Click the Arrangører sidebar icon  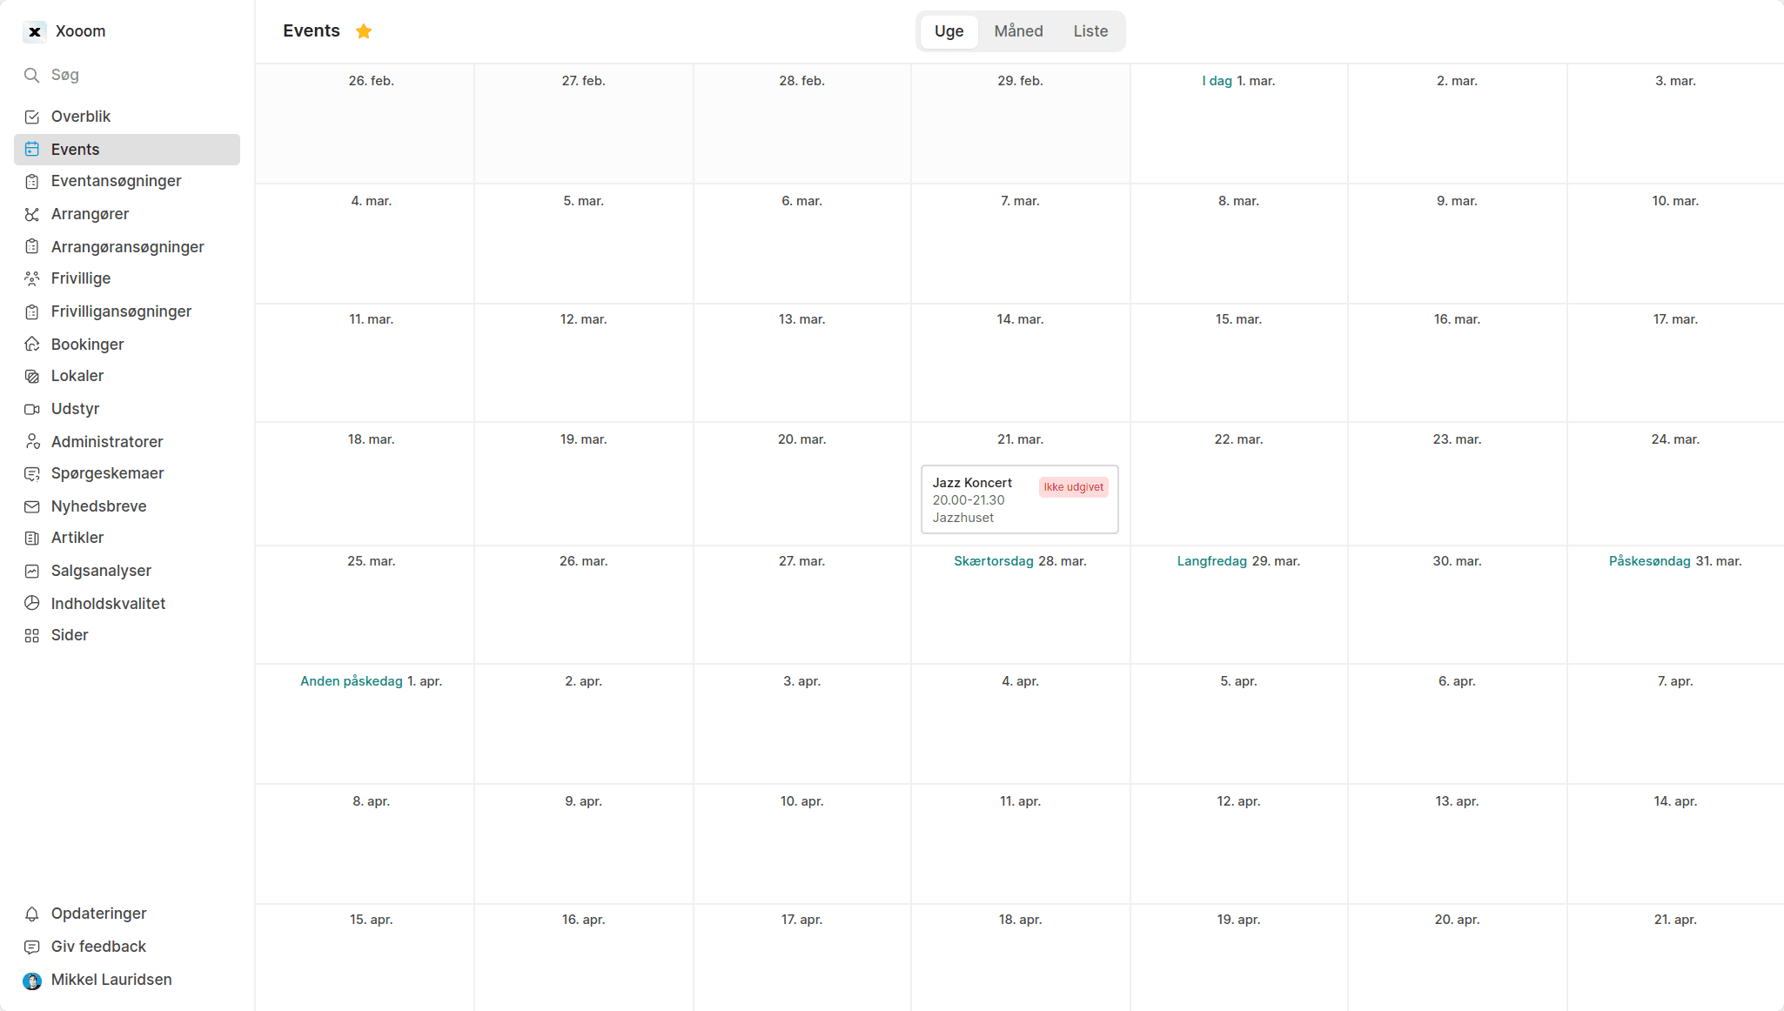(32, 214)
